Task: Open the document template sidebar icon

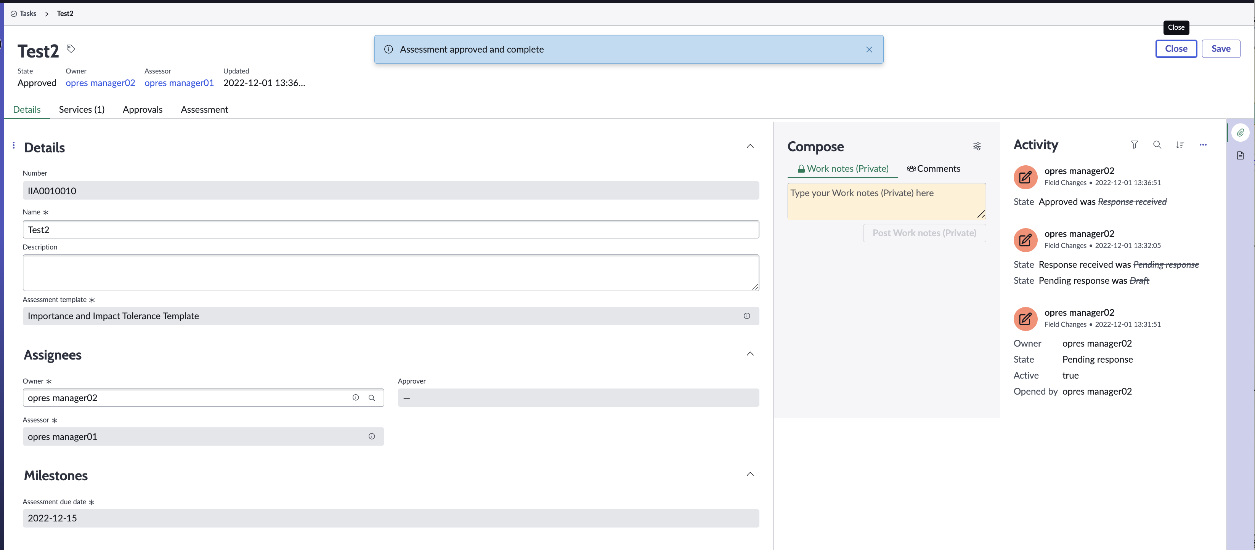Action: 1240,156
